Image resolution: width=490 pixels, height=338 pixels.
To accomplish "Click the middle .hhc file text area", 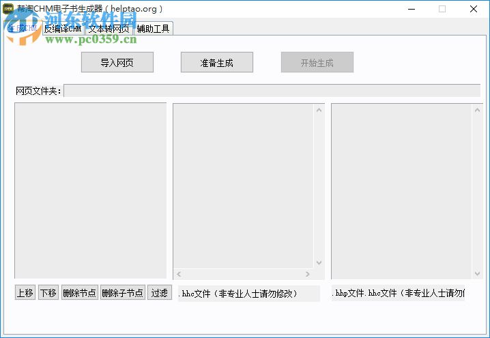I will tap(244, 186).
